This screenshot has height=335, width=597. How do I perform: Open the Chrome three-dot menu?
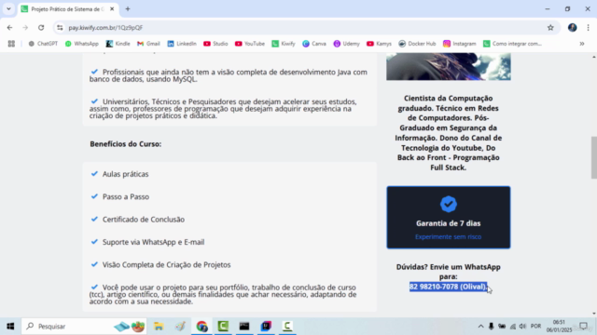589,27
